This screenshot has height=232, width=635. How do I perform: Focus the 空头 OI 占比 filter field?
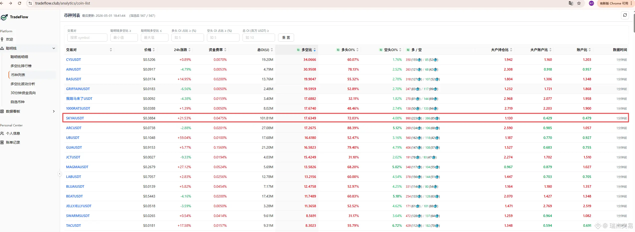click(223, 38)
